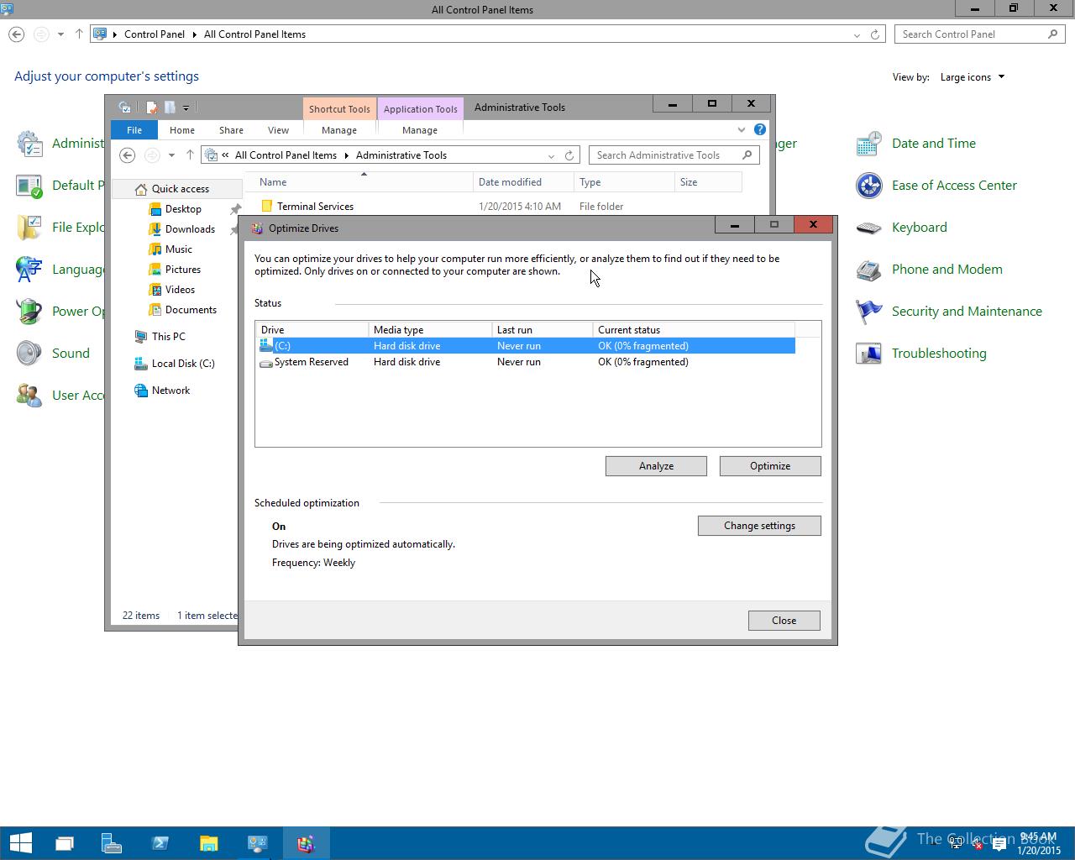Open Pictures folder in navigation pane
Viewport: 1075px width, 860px height.
182,270
